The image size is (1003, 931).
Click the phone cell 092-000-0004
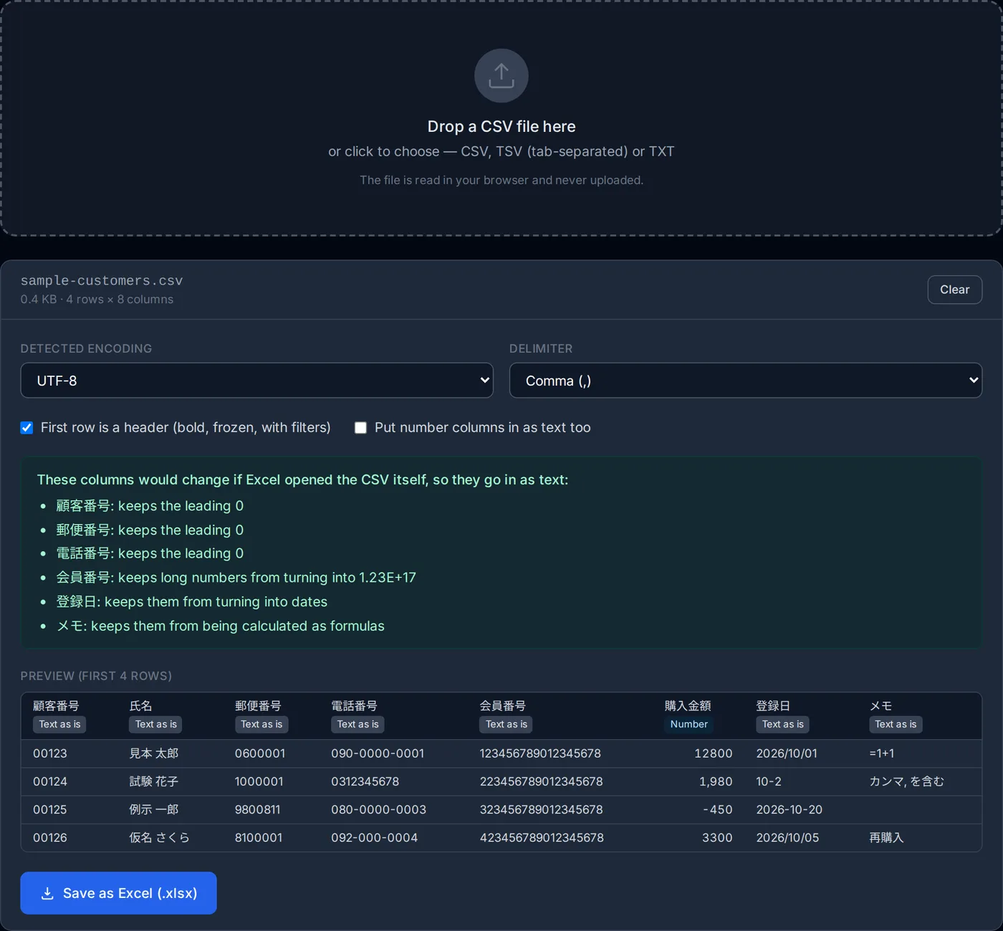375,838
